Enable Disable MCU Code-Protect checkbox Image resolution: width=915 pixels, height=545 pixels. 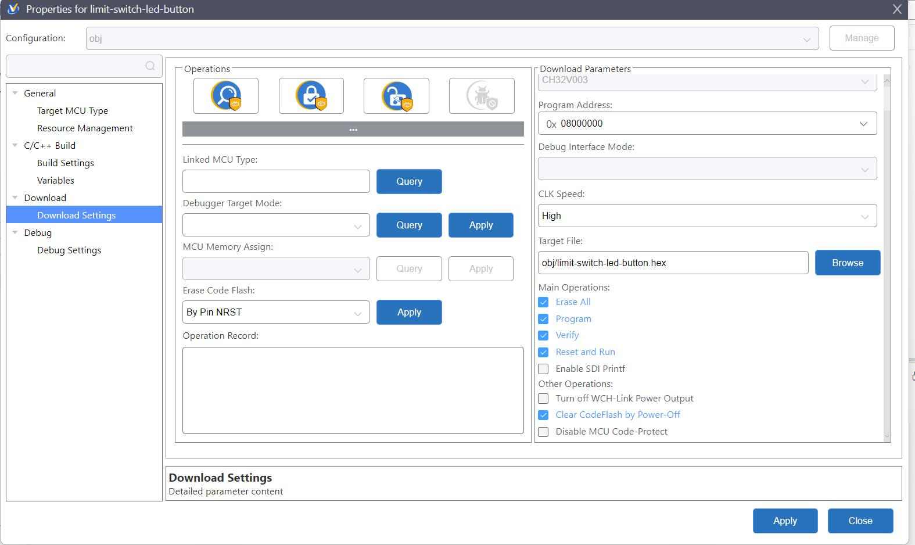coord(543,432)
